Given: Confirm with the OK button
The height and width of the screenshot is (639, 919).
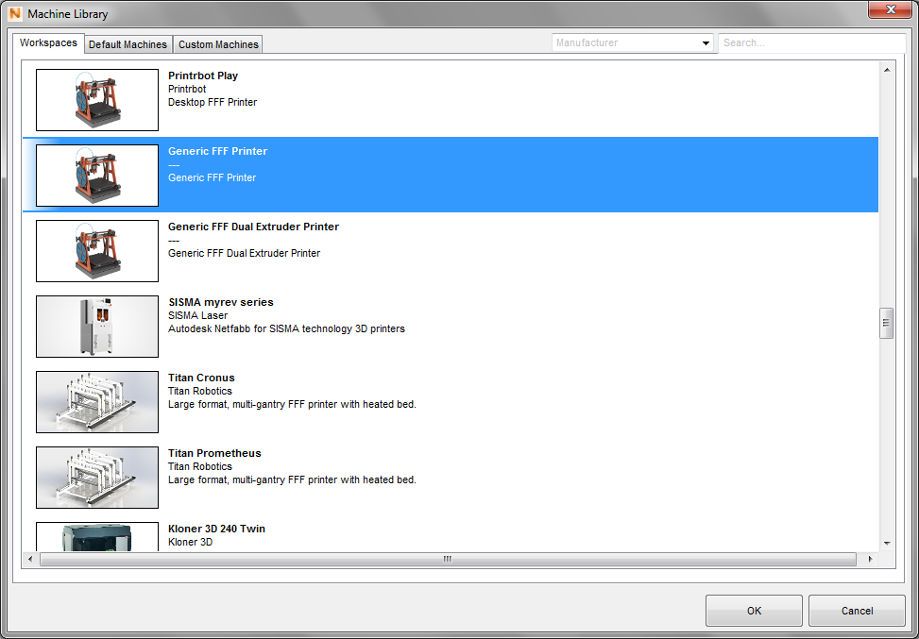Looking at the screenshot, I should (x=754, y=611).
